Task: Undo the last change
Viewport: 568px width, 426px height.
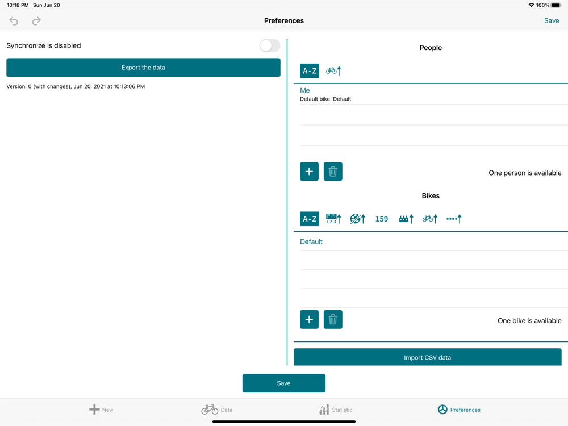Action: [x=14, y=21]
